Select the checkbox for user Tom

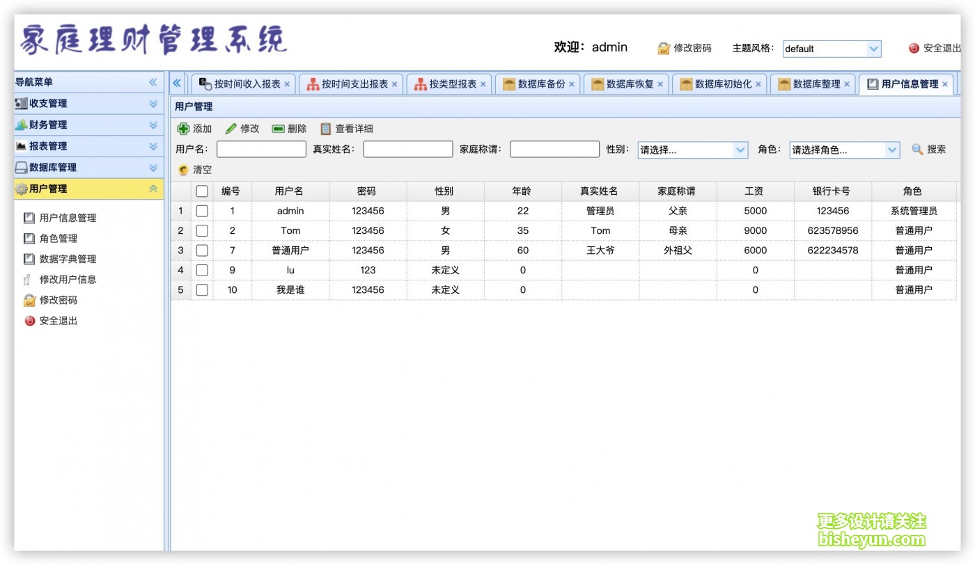coord(202,230)
